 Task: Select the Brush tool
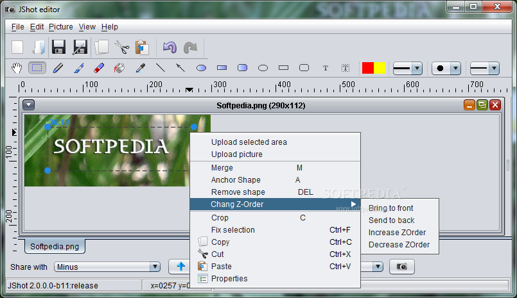click(78, 68)
